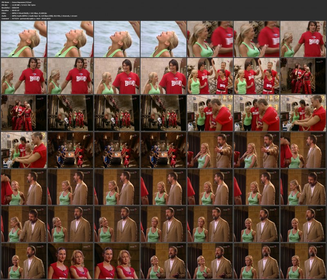Click the first thumbnail in the third row

(23, 113)
